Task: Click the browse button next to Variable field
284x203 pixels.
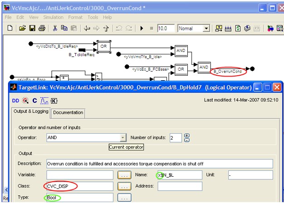Action: click(x=124, y=174)
